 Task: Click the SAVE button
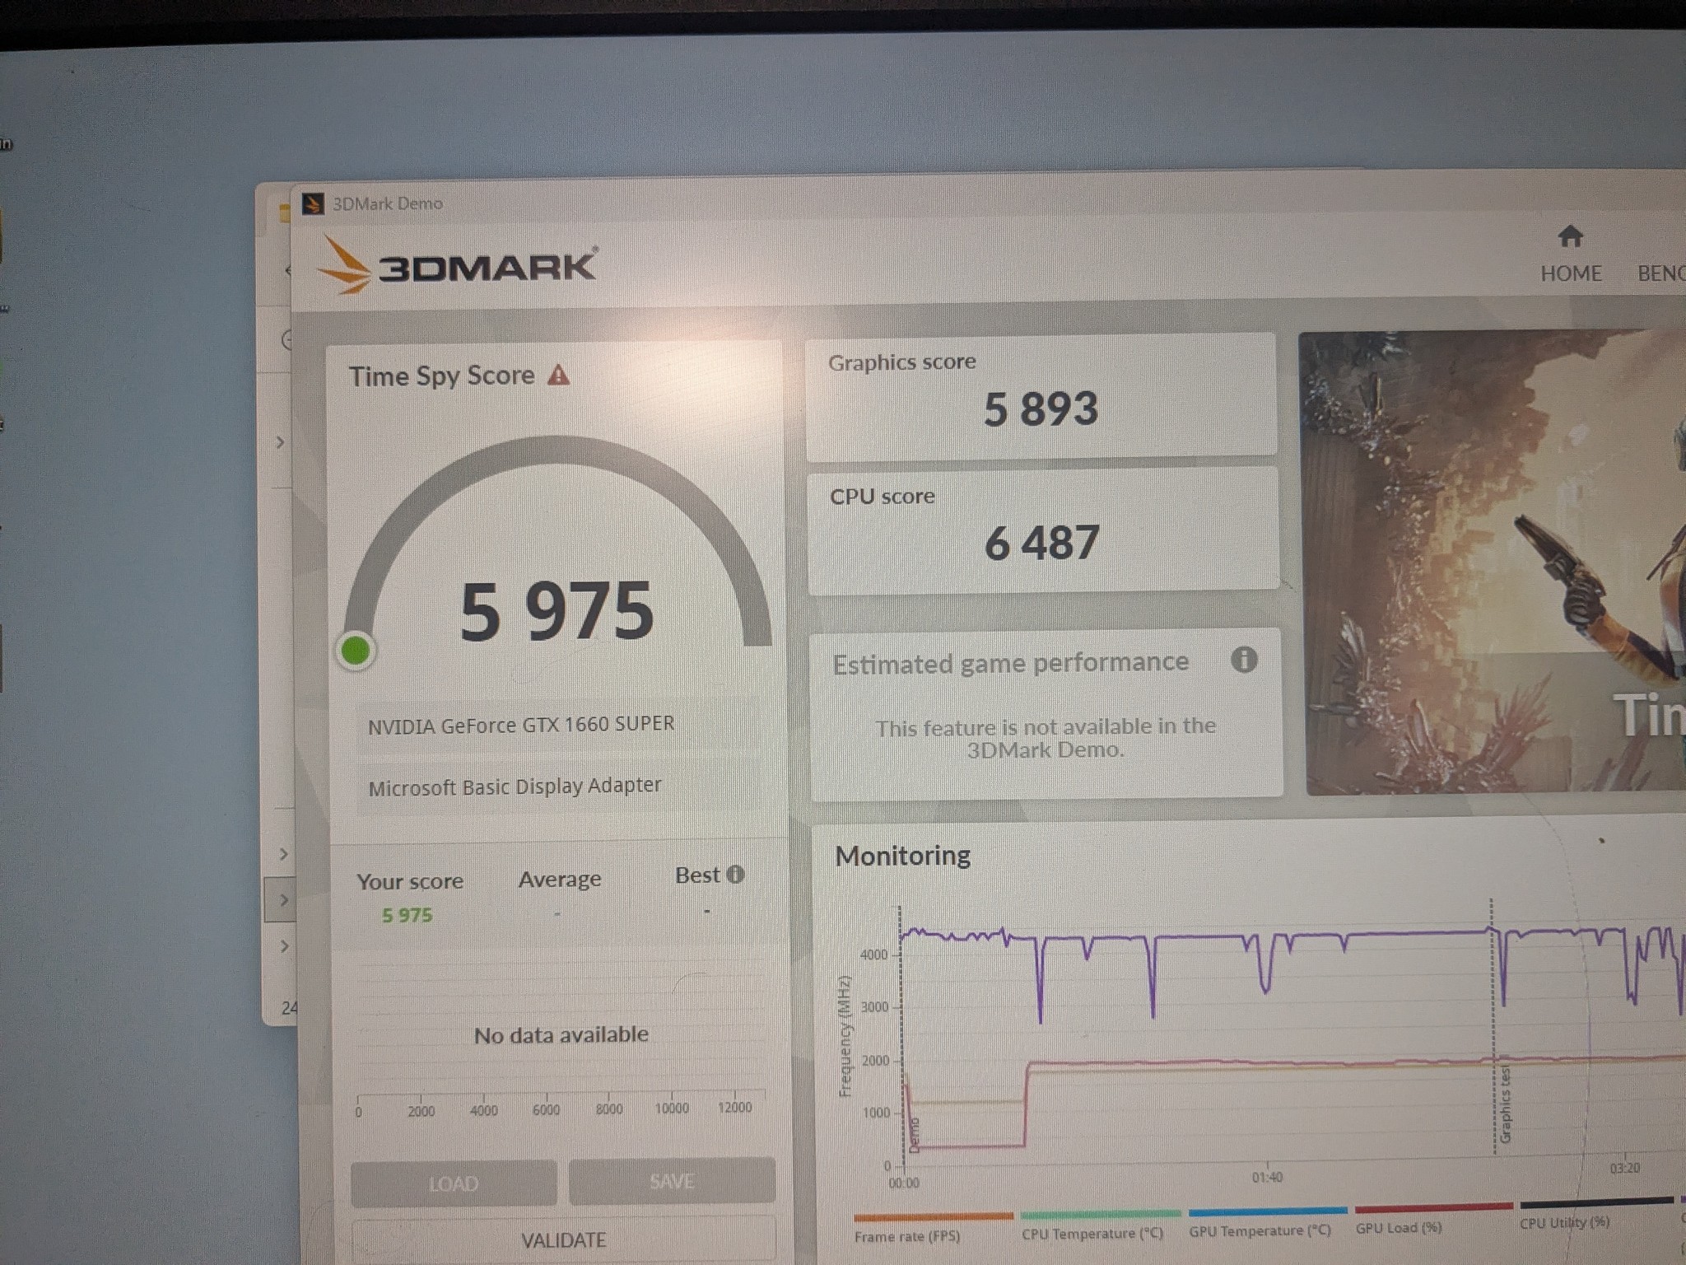[x=672, y=1182]
